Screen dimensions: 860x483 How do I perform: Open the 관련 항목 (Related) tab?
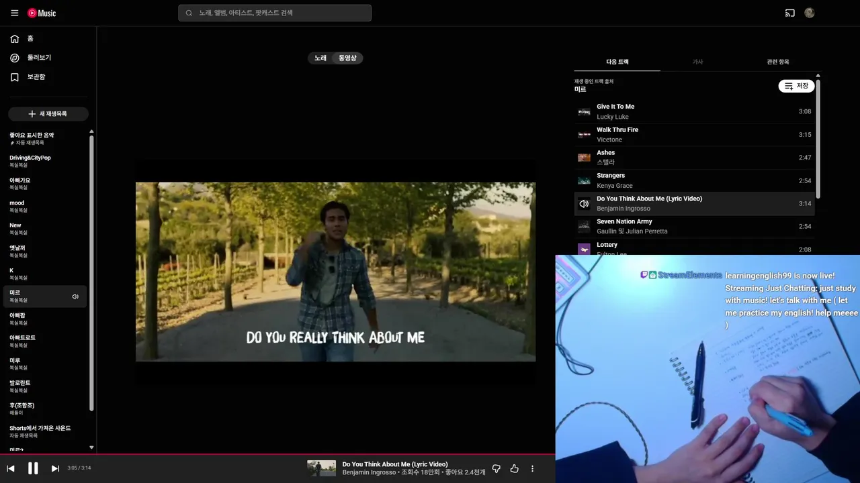click(x=778, y=62)
